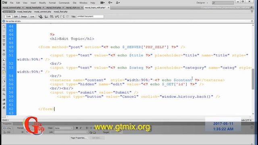Close the mysql_style.css tab
Screen dimensions: 258x145
coord(81,8)
